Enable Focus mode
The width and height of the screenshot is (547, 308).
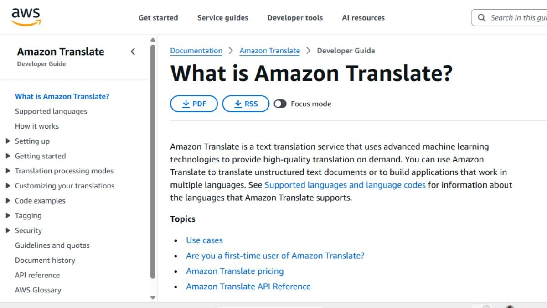pyautogui.click(x=280, y=104)
